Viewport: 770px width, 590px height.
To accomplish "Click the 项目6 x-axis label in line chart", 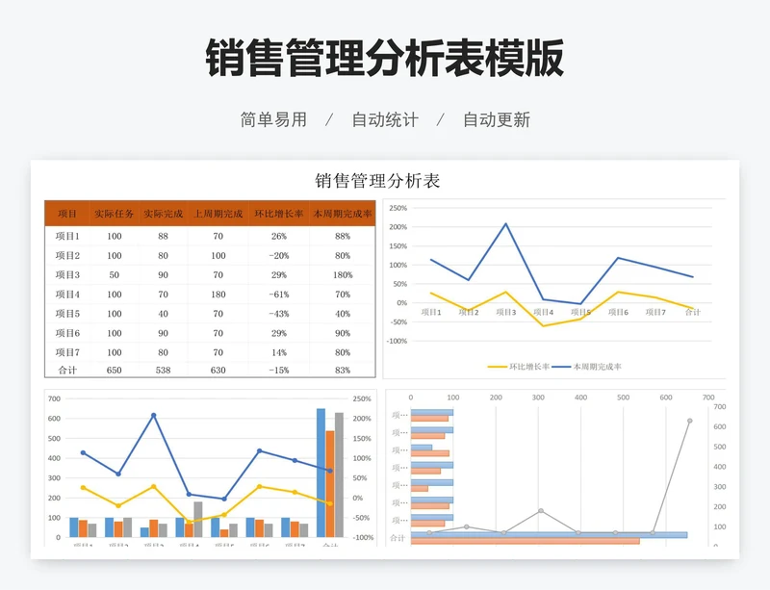I will [x=618, y=312].
